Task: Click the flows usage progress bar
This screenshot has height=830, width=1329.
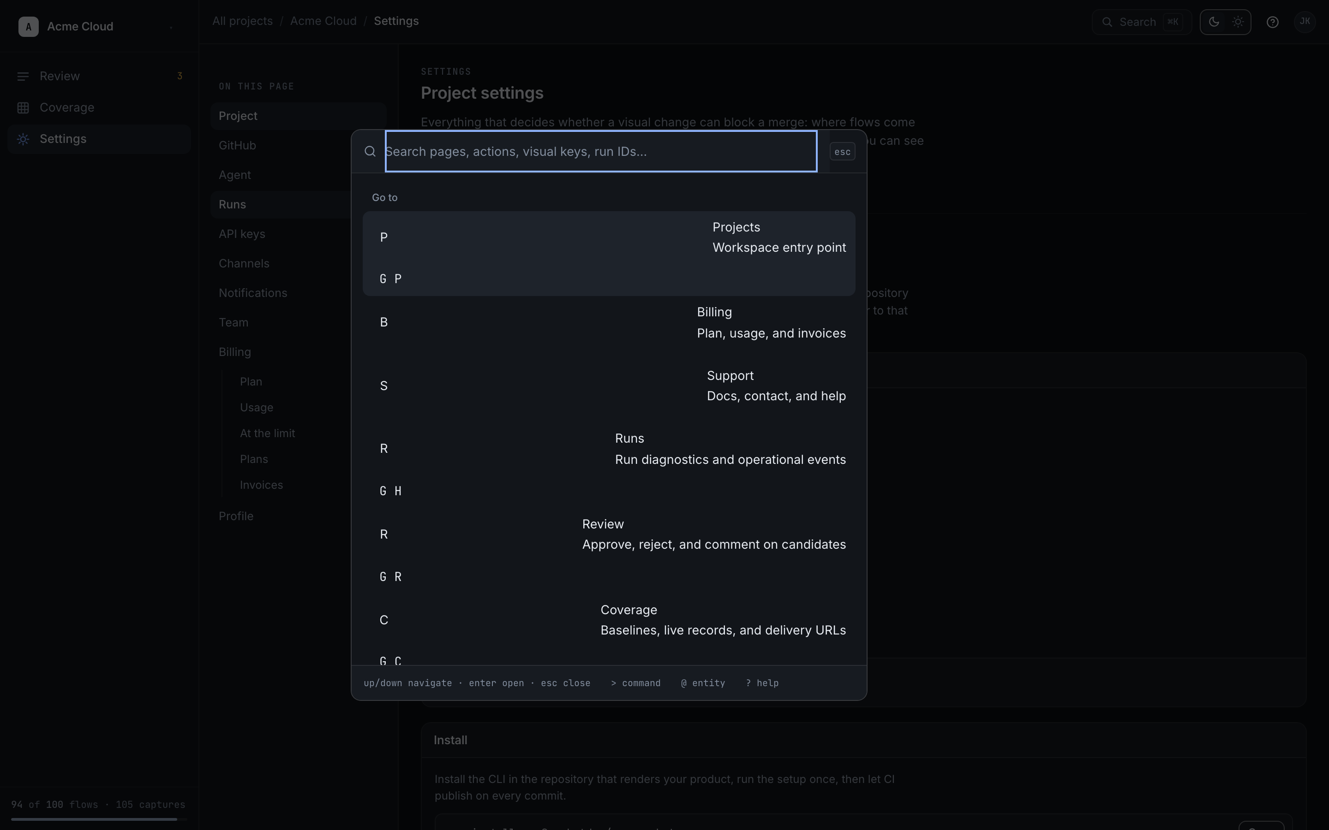Action: click(x=99, y=819)
